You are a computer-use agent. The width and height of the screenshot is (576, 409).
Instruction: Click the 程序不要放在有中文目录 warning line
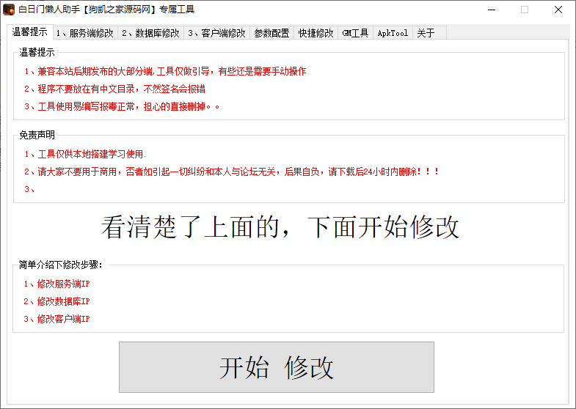coord(114,89)
